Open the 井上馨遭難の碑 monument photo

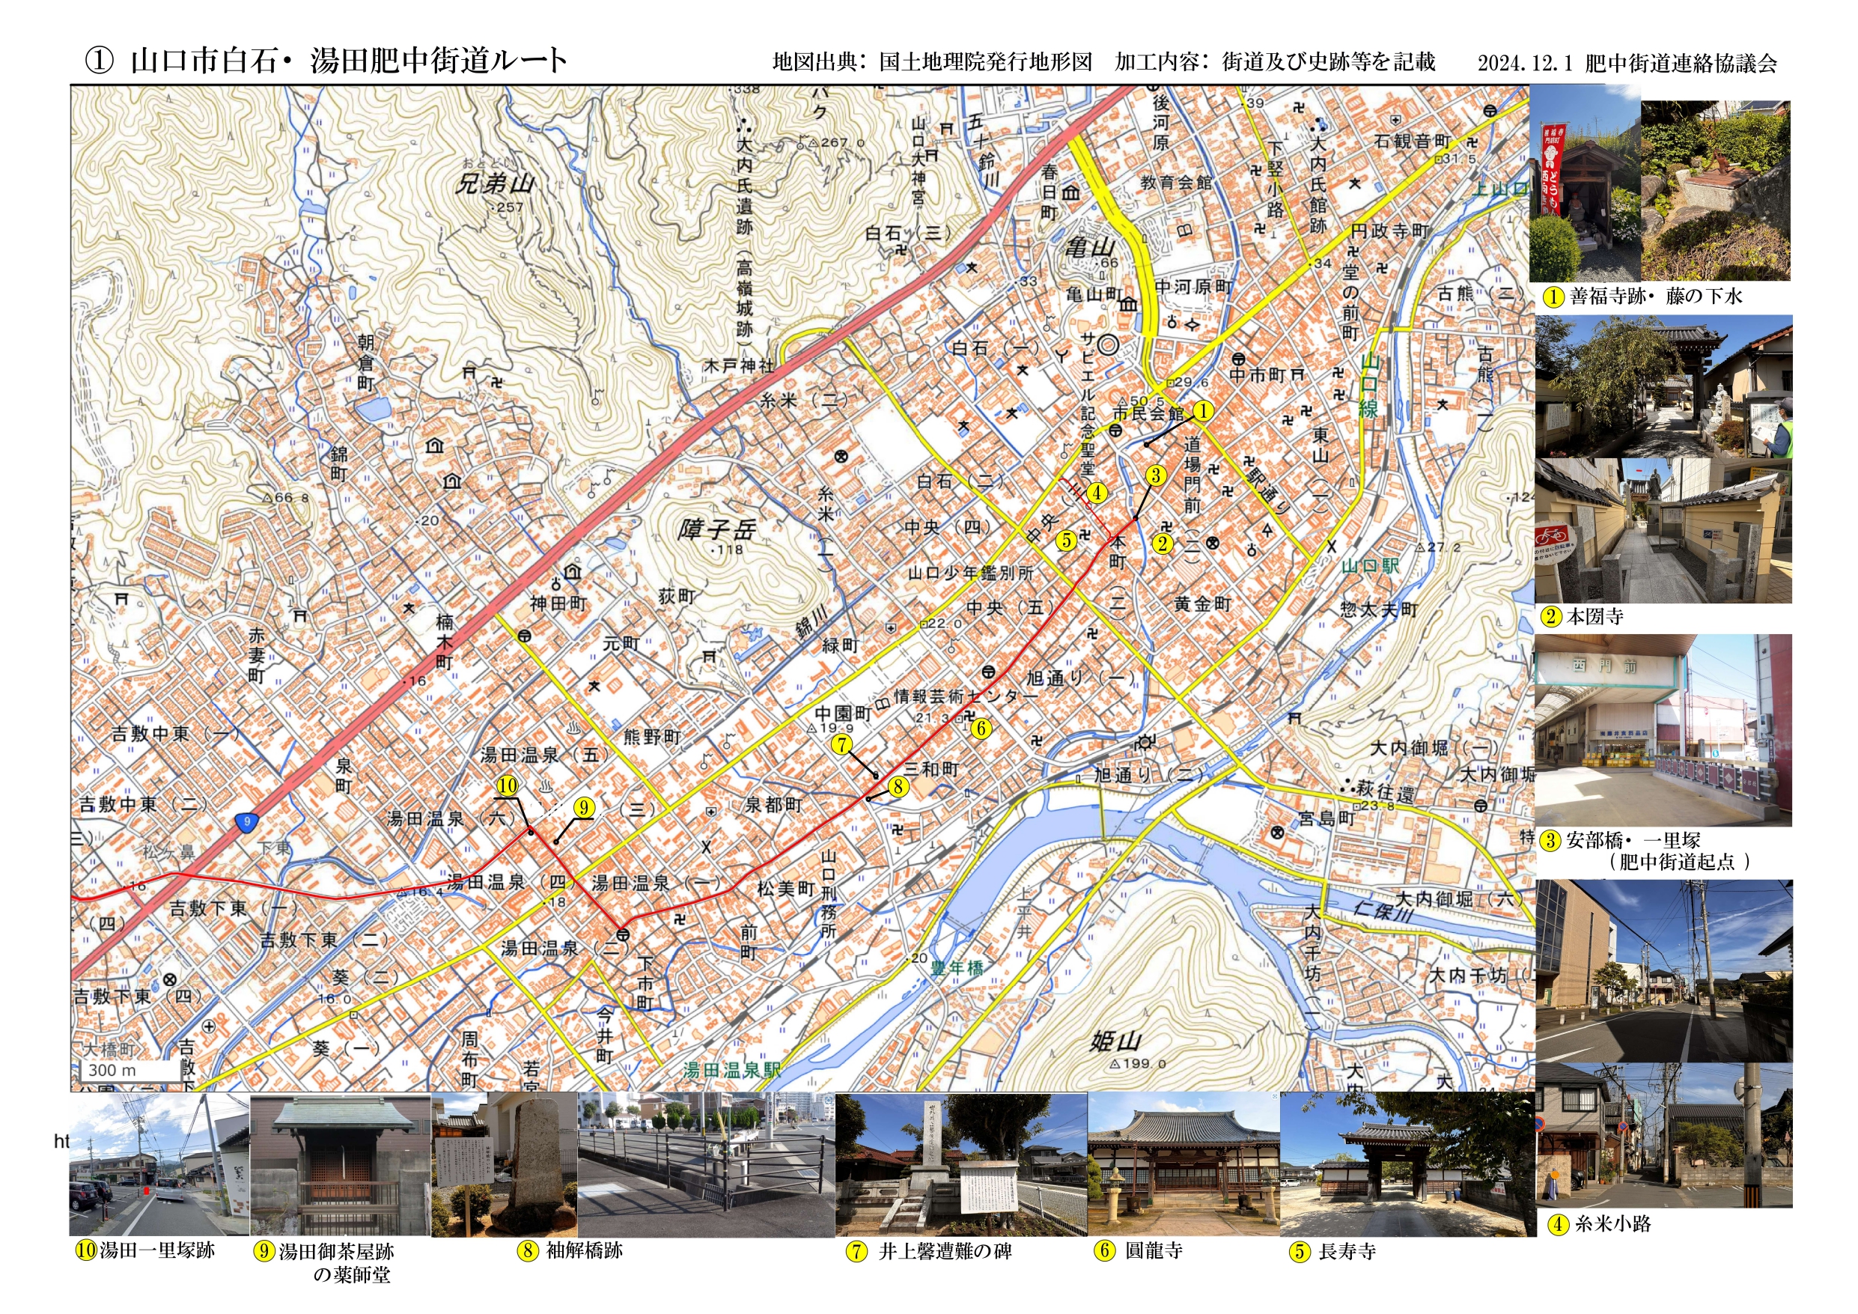960,1166
